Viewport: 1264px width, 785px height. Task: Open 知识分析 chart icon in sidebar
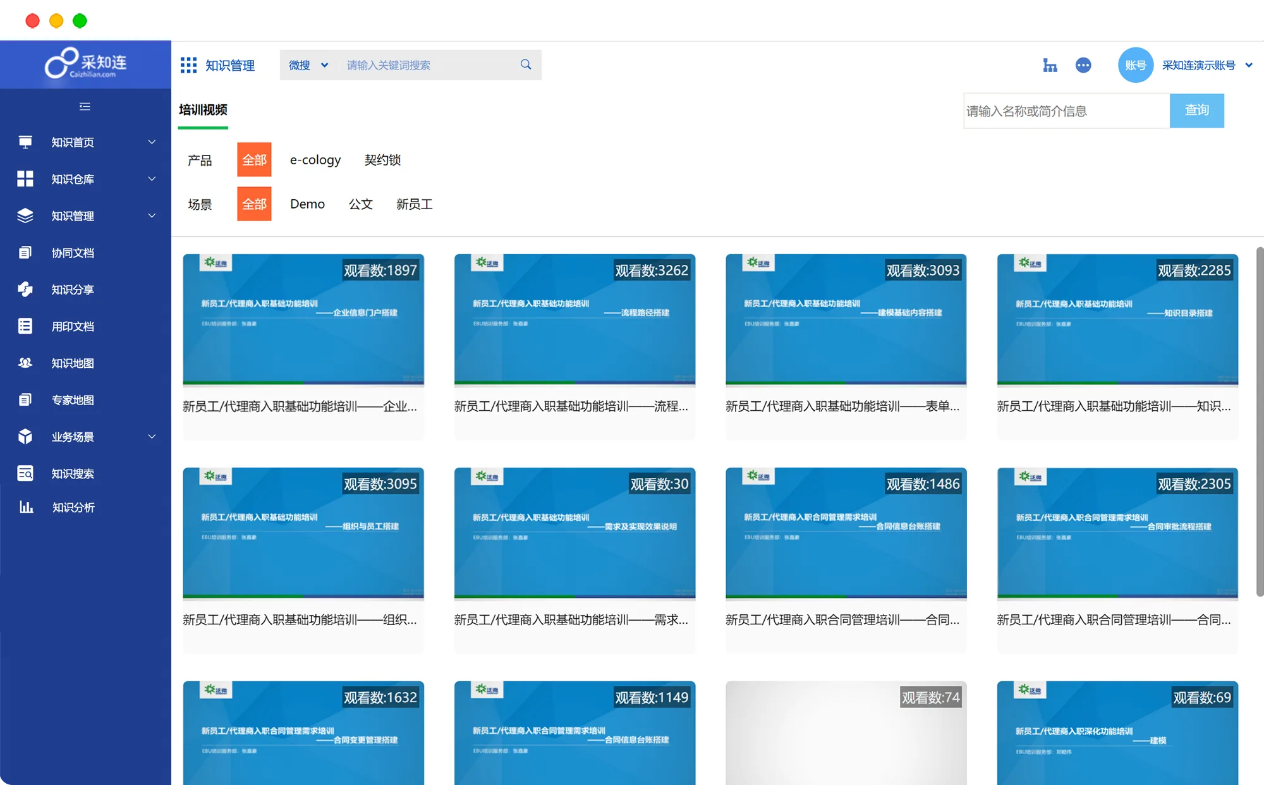26,507
